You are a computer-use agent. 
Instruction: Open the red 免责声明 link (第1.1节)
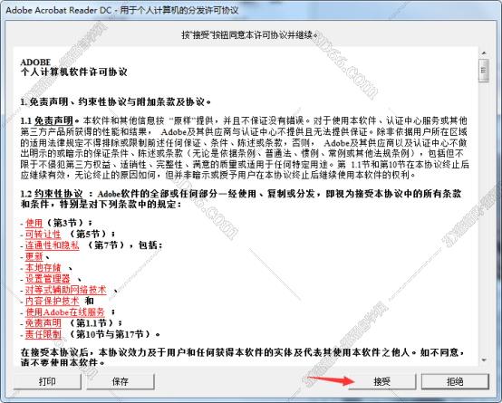tap(43, 323)
